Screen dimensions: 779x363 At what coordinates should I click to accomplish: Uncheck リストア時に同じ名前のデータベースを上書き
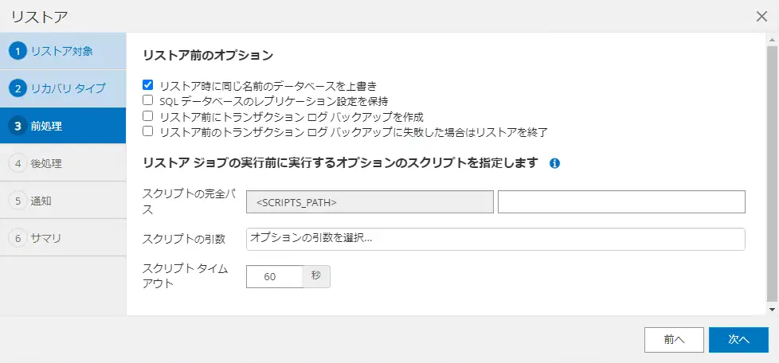147,84
